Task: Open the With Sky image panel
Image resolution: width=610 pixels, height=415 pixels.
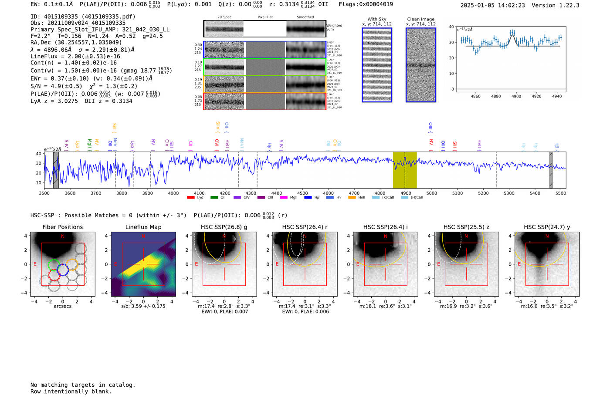Action: 377,65
